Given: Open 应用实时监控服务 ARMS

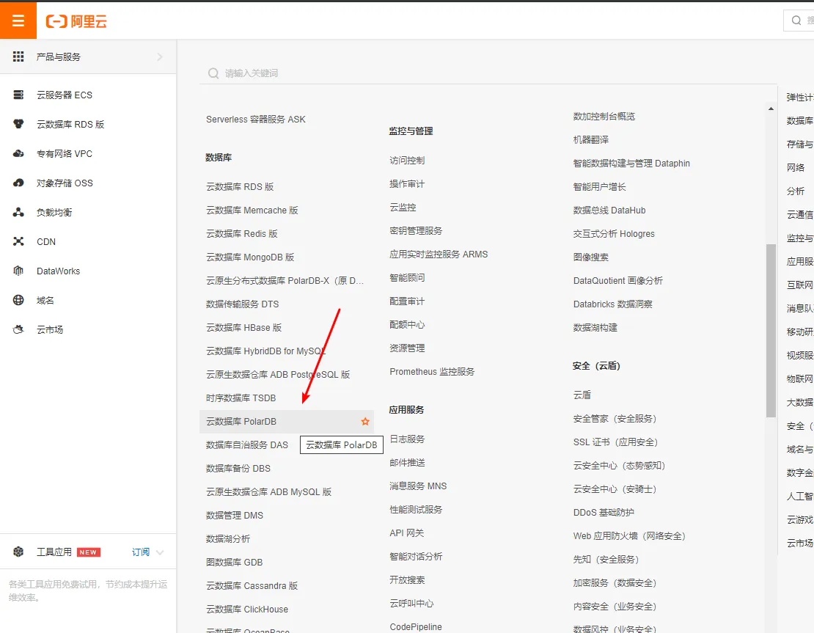Looking at the screenshot, I should pos(439,254).
